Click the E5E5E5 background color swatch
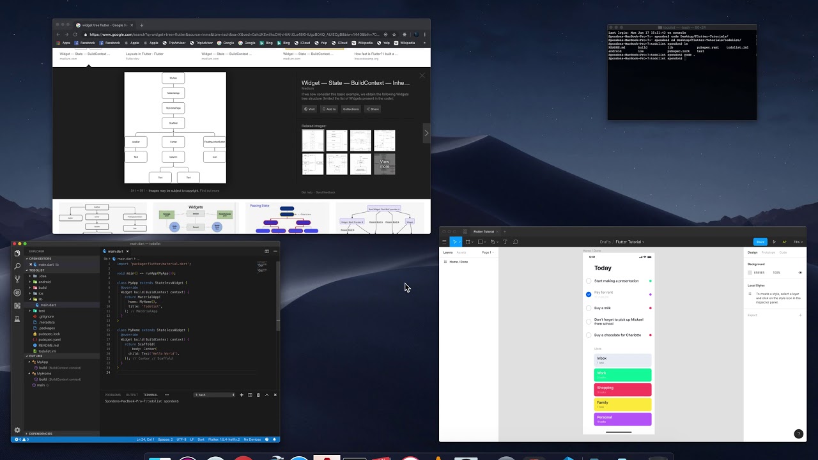This screenshot has width=818, height=460. click(x=750, y=273)
